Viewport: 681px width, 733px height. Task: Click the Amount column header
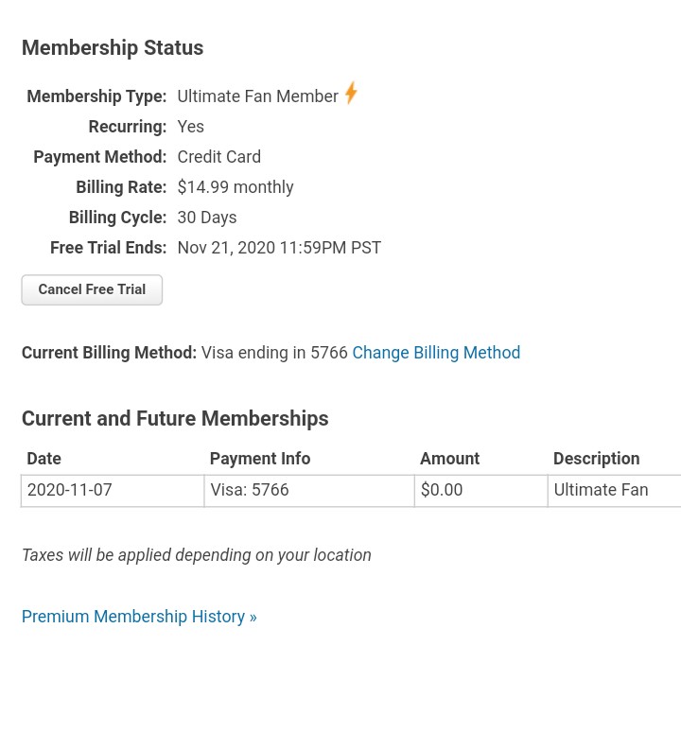coord(449,459)
